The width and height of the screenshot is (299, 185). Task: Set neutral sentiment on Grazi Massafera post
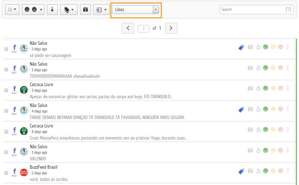pos(273,130)
